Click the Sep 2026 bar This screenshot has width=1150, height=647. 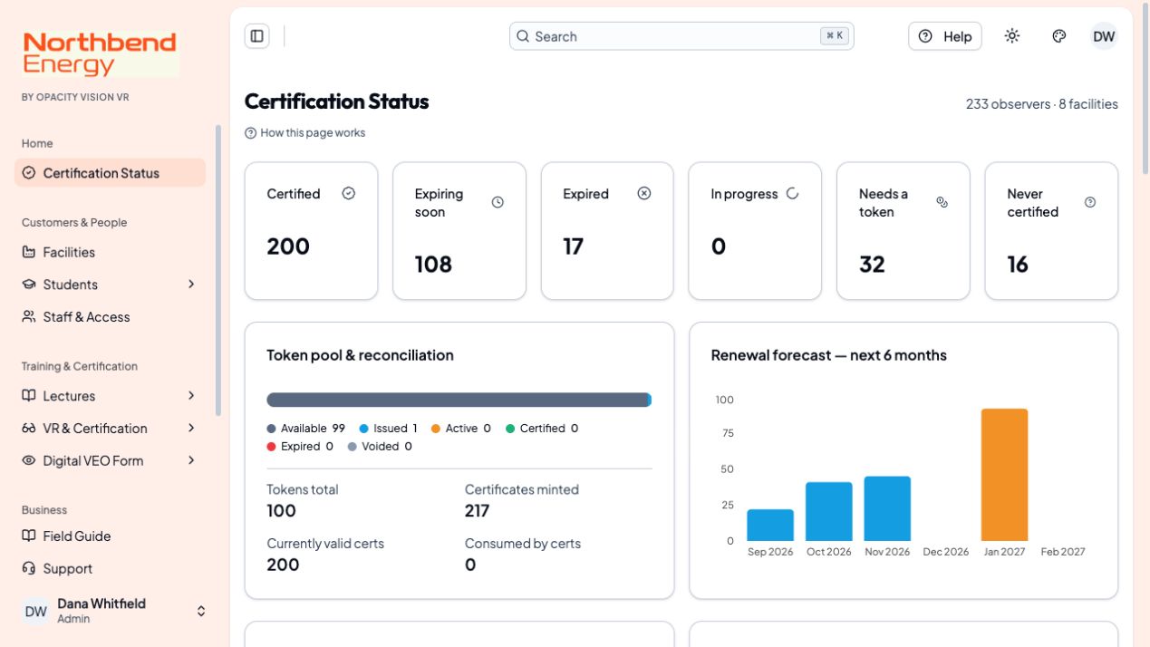point(770,525)
